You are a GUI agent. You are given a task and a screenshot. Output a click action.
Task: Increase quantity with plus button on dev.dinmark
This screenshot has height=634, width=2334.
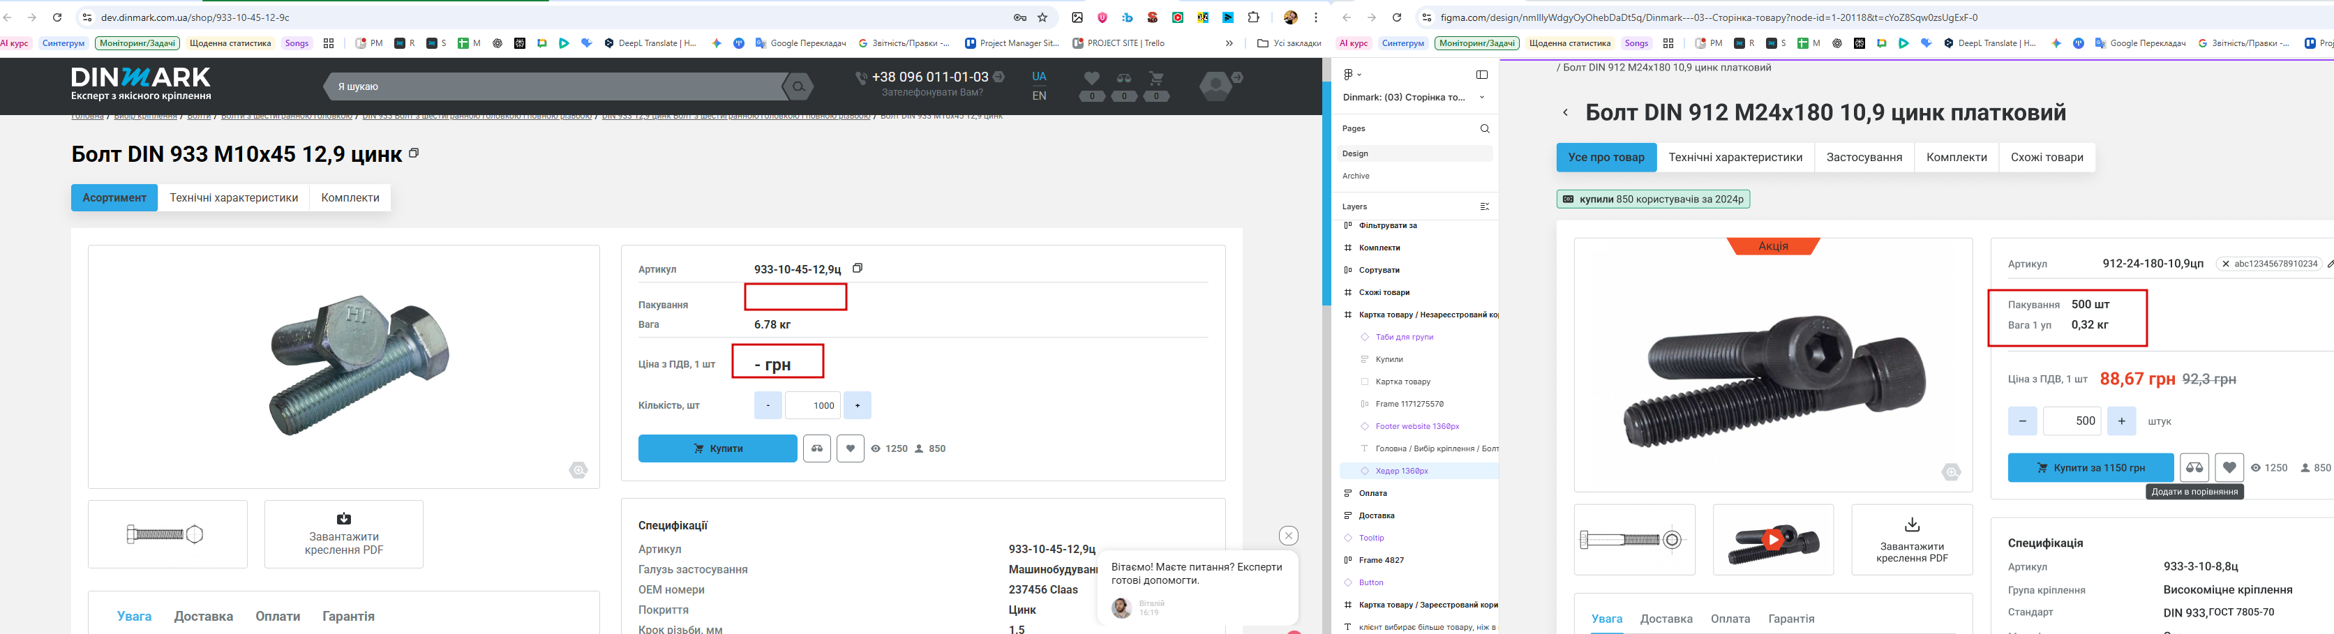(x=857, y=406)
